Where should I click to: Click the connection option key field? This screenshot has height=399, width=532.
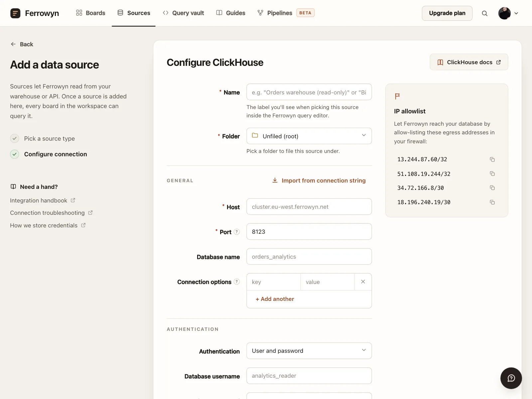[x=274, y=282]
